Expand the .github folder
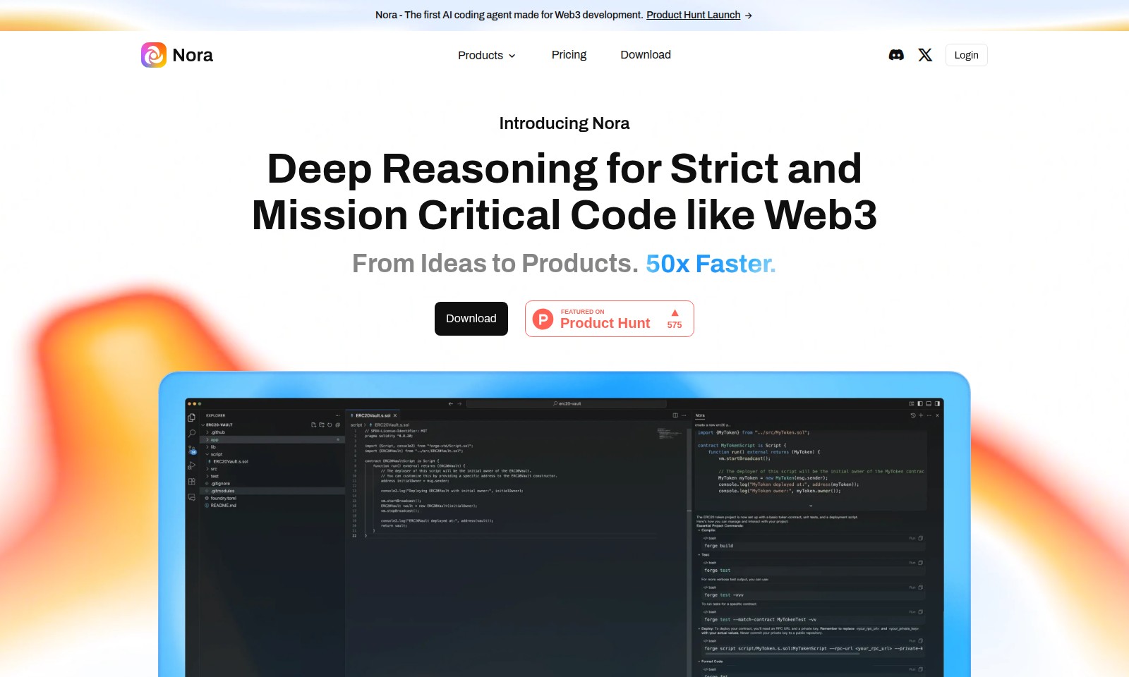 click(x=207, y=432)
